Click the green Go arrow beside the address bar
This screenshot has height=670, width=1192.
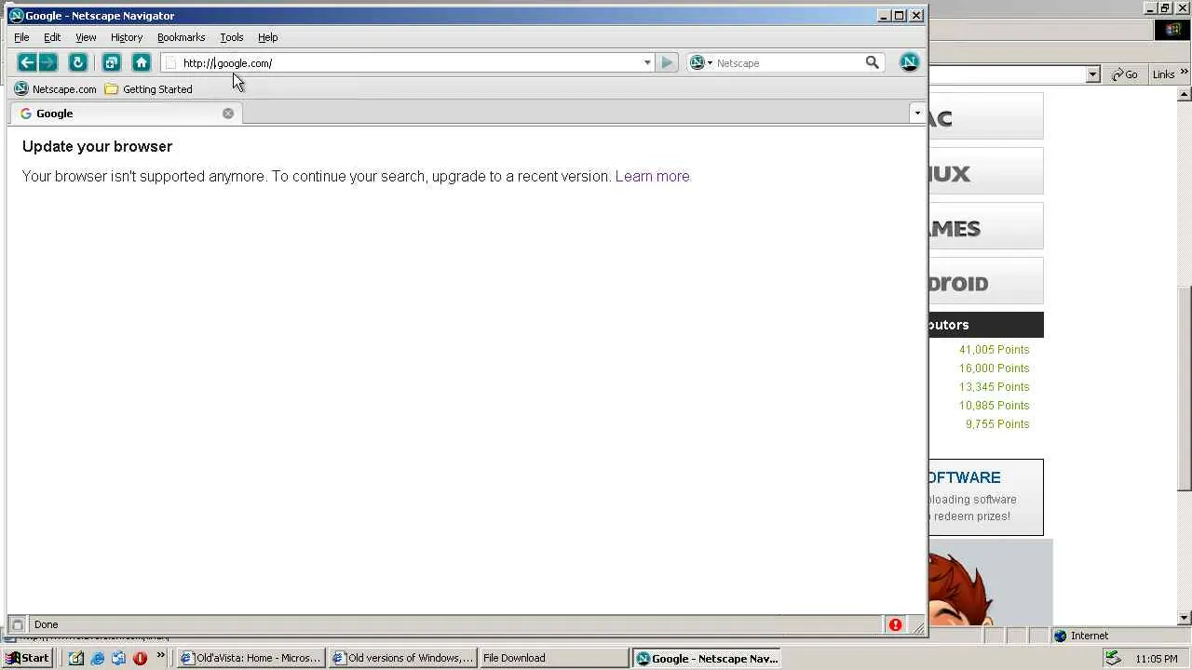coord(667,62)
